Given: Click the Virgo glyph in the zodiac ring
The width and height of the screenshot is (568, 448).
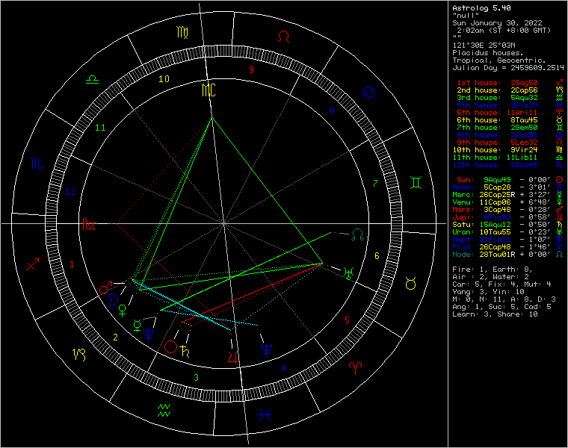Looking at the screenshot, I should point(182,33).
